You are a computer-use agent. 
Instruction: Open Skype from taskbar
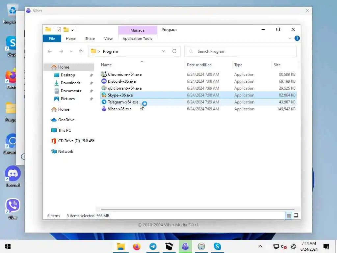217,246
